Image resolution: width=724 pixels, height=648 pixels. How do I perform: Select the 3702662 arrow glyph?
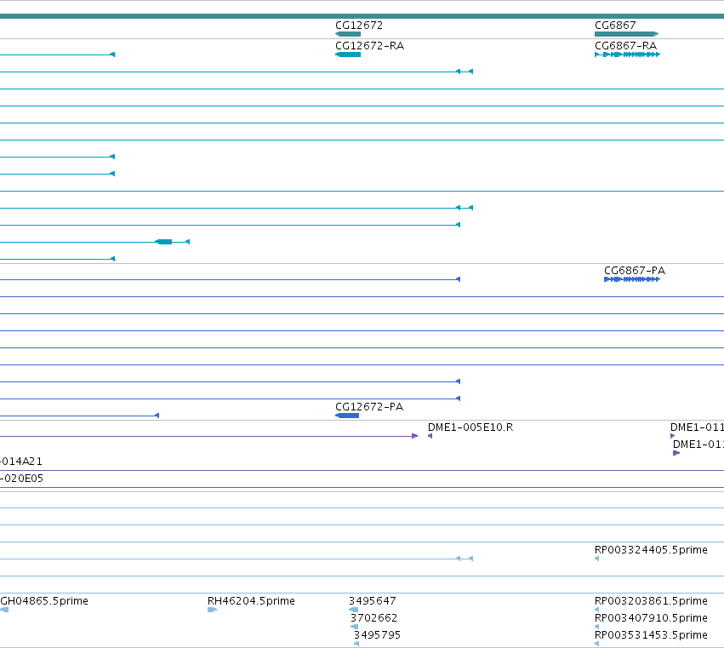354,627
